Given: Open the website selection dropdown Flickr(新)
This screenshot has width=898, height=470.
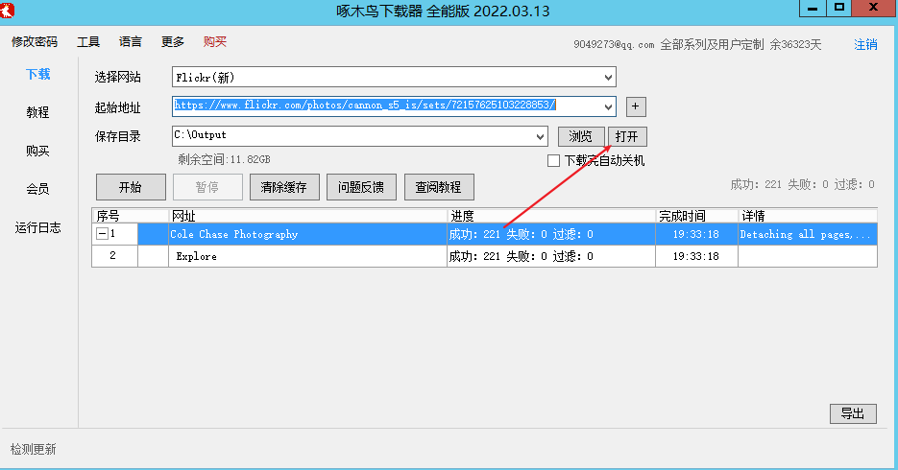Looking at the screenshot, I should point(394,77).
